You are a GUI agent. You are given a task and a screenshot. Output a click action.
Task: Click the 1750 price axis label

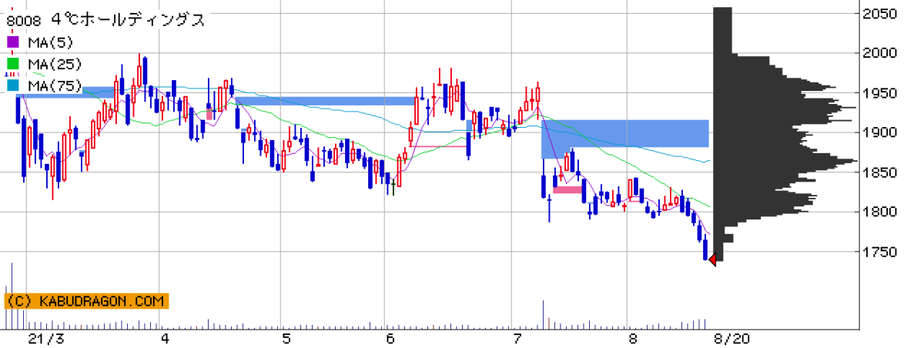click(882, 252)
